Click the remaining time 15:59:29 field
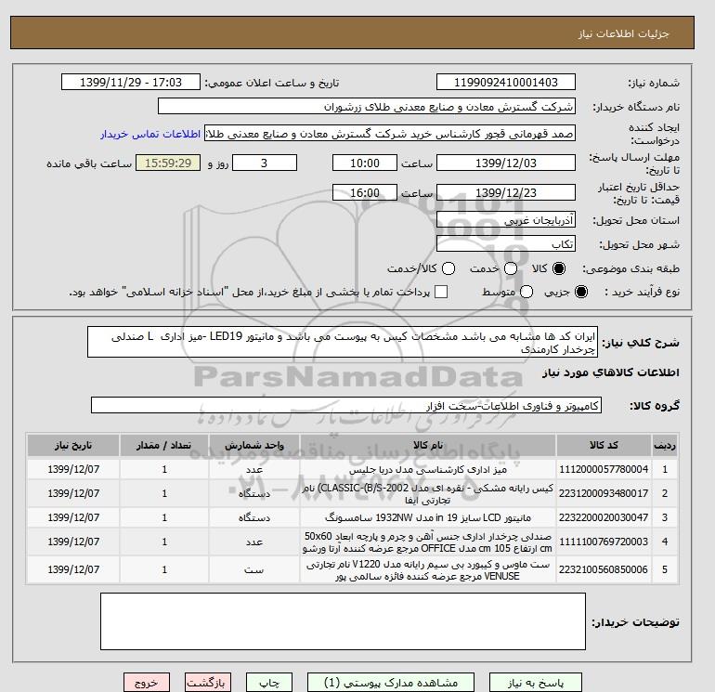Image resolution: width=715 pixels, height=692 pixels. point(168,163)
